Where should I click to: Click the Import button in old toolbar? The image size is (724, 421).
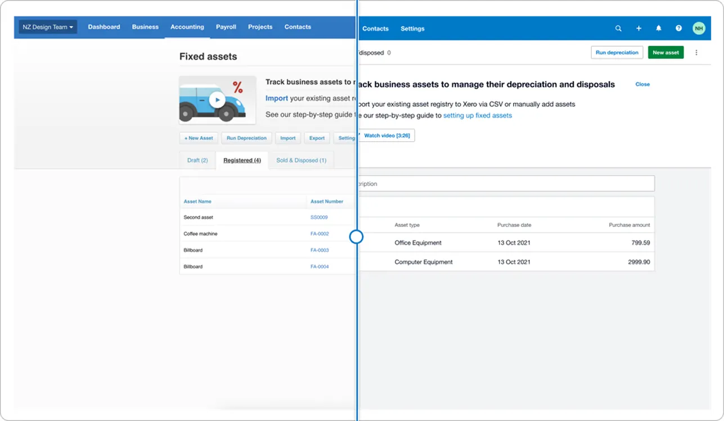288,138
